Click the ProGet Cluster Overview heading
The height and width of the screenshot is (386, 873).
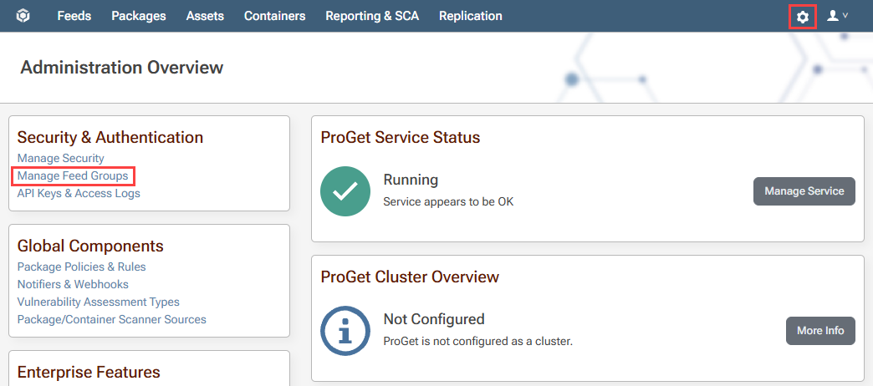[410, 277]
